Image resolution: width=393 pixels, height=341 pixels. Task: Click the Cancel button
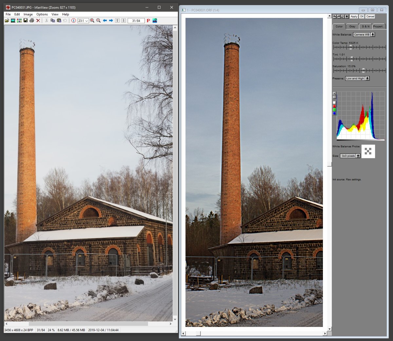(370, 16)
